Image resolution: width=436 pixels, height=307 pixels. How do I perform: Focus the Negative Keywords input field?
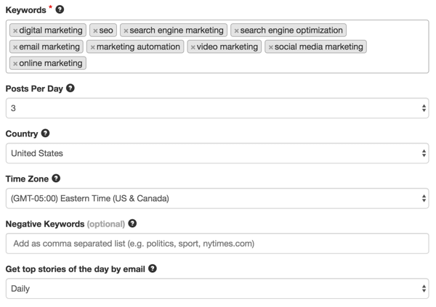217,243
